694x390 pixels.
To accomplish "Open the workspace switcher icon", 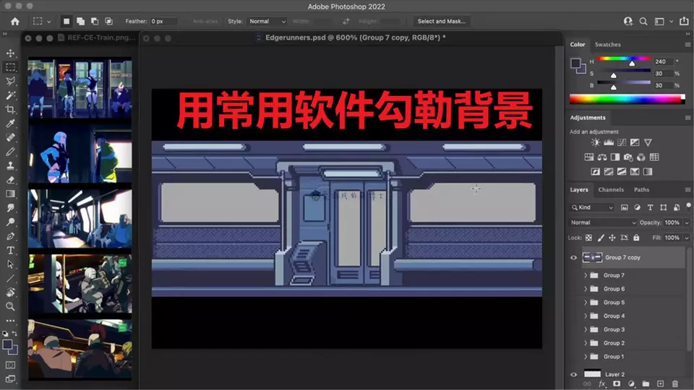I will [x=659, y=21].
